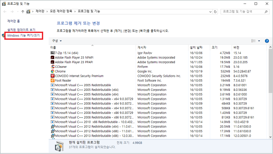Open the help question mark icon

coord(267,41)
